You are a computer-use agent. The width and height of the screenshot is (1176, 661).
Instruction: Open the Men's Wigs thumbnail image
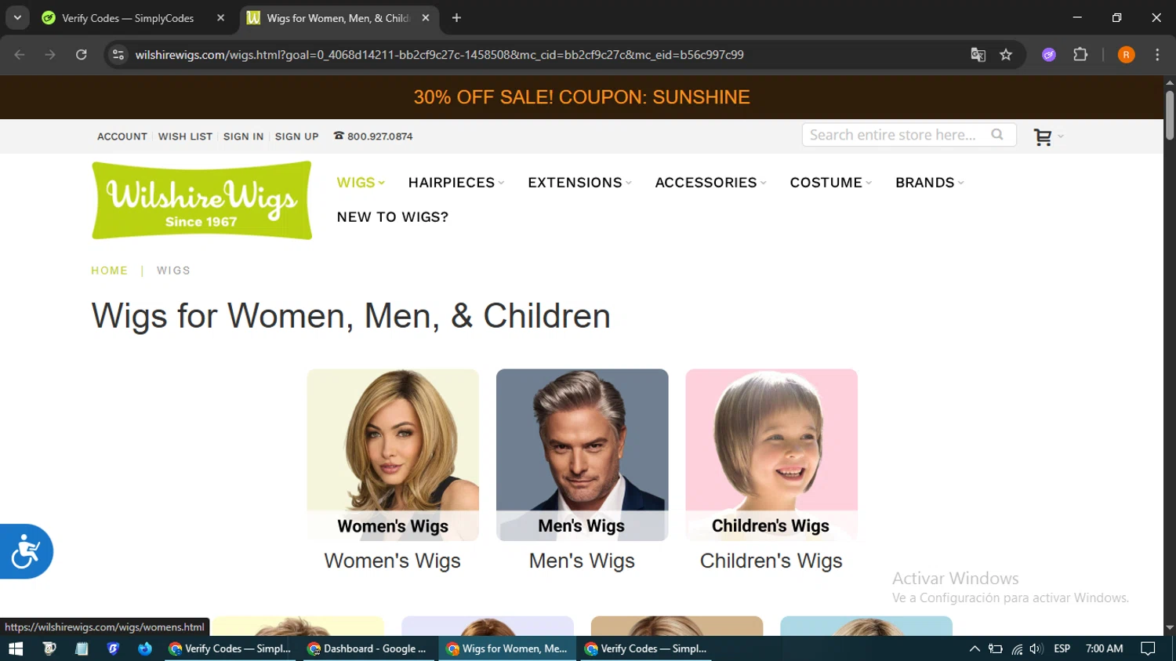pyautogui.click(x=583, y=455)
